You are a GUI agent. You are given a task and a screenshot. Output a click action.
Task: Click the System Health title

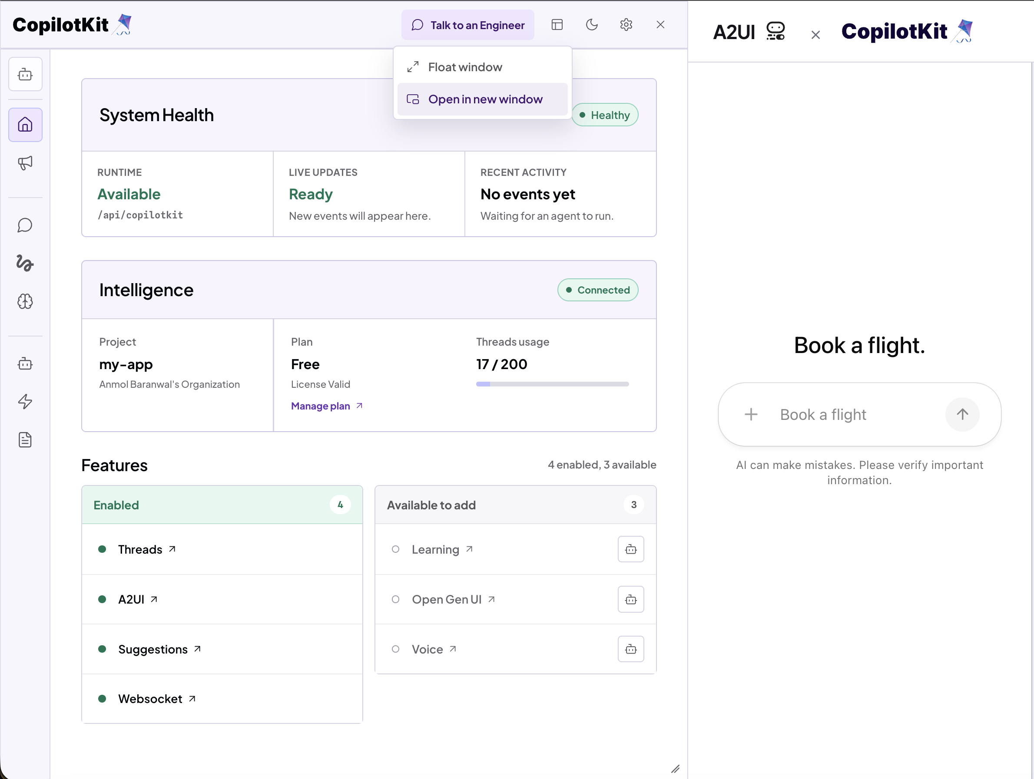[x=156, y=115]
